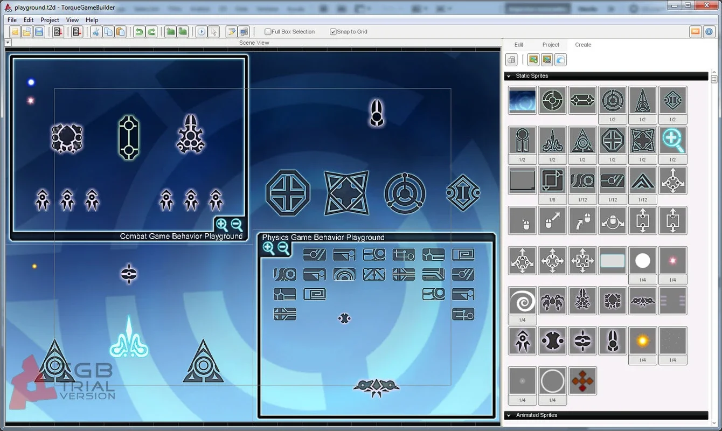The image size is (722, 431).
Task: Collapse the Static Sprites section
Action: point(606,76)
